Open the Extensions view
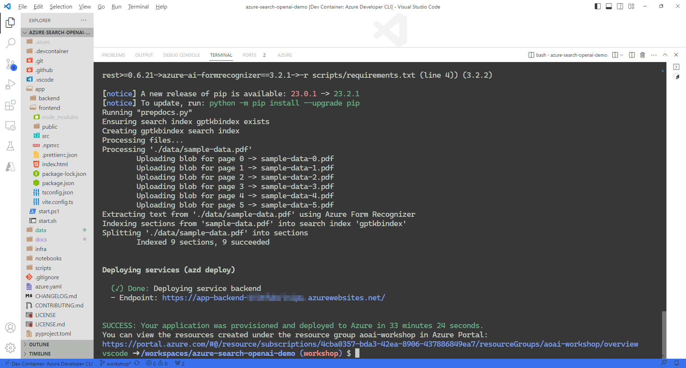 (x=10, y=105)
